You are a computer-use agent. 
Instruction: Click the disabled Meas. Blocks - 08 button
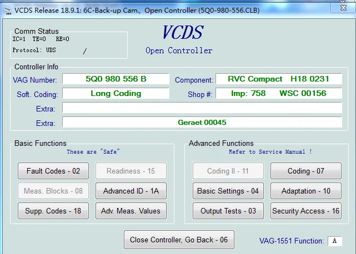53,191
